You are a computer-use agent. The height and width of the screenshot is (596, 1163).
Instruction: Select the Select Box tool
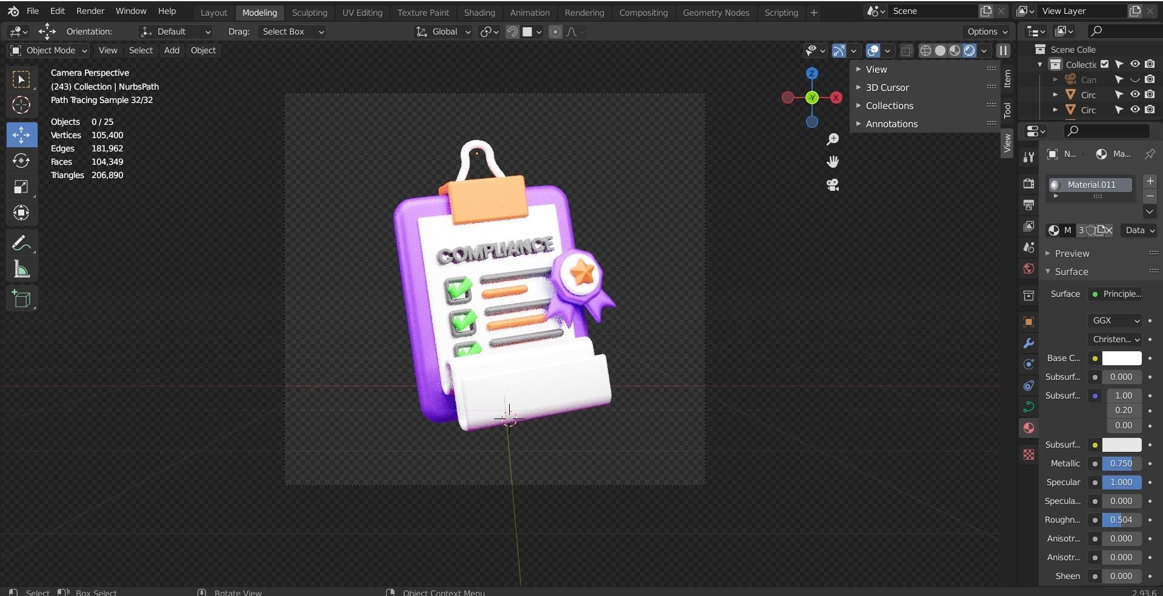[x=21, y=80]
